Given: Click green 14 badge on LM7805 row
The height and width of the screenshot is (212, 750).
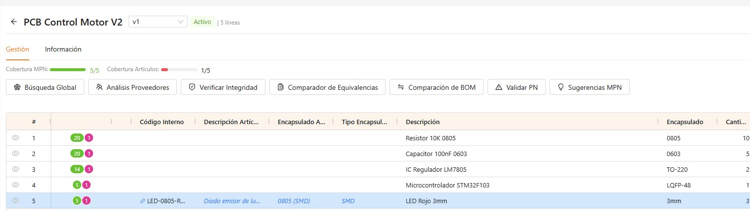Looking at the screenshot, I should 77,169.
